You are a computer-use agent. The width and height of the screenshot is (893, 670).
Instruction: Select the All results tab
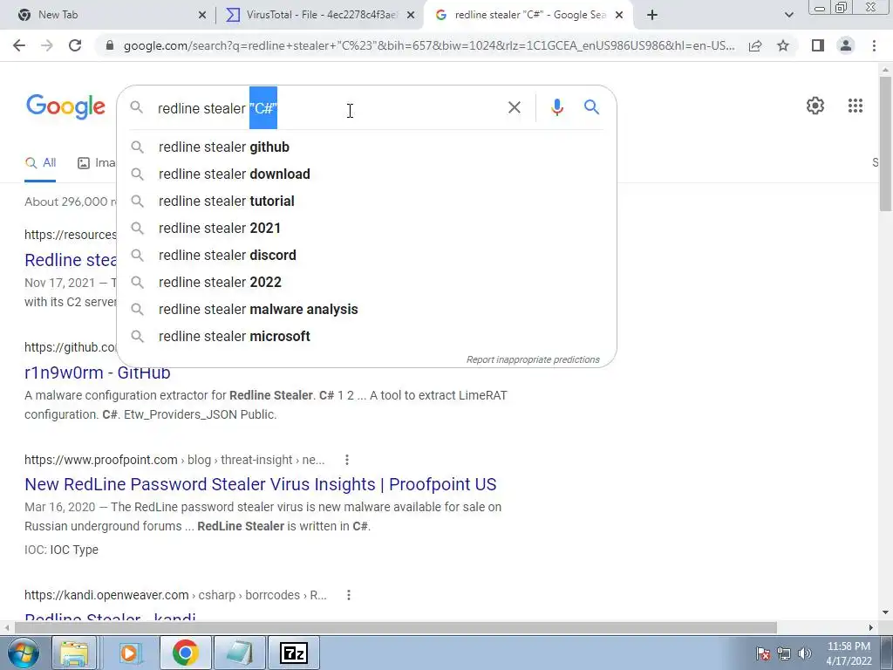click(40, 163)
